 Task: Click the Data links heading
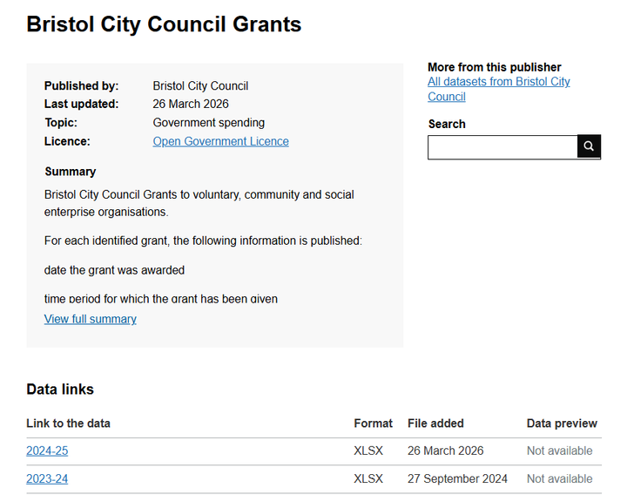(60, 390)
